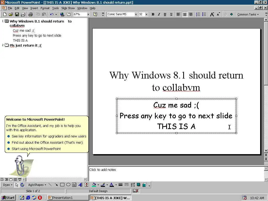Image resolution: width=268 pixels, height=201 pixels.
Task: Select the Line drawing tool
Action: click(x=50, y=185)
